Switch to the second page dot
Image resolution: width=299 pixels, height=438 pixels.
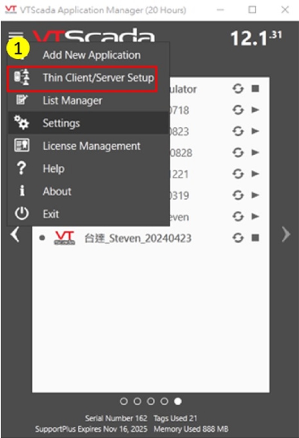click(137, 401)
